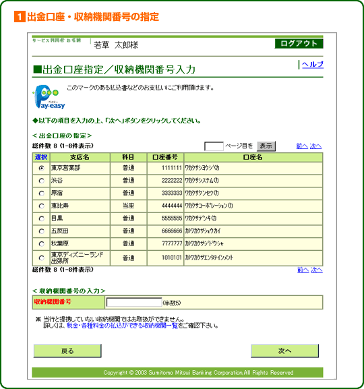Click account number 5555555
The image size is (364, 389).
tap(172, 218)
